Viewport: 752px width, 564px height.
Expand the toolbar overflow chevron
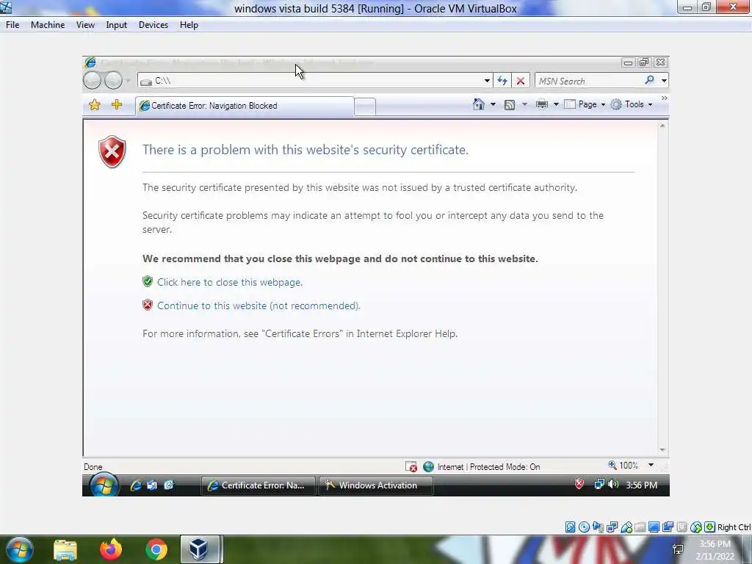tap(664, 98)
